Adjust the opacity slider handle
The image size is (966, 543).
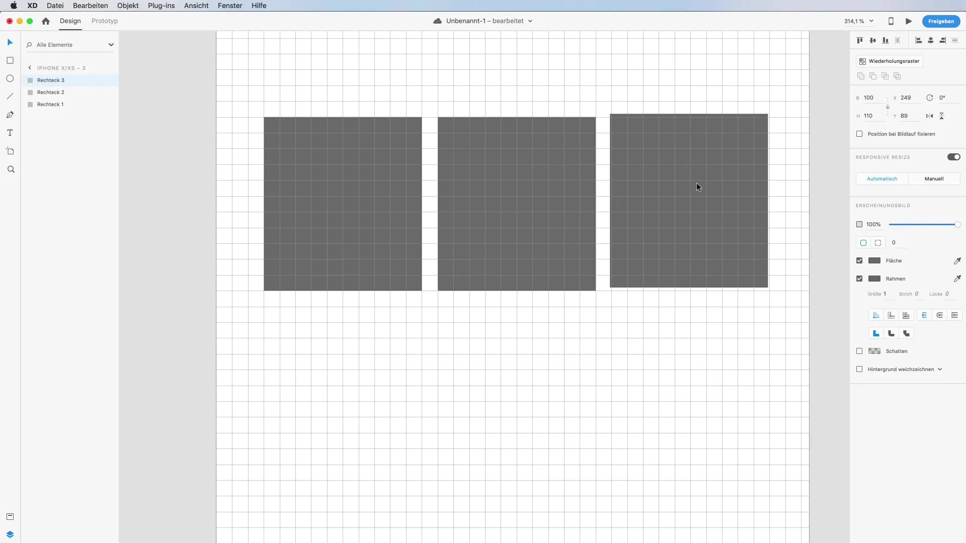[957, 225]
